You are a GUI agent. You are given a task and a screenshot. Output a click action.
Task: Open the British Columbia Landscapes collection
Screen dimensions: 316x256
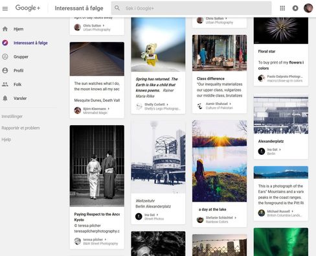tap(284, 215)
